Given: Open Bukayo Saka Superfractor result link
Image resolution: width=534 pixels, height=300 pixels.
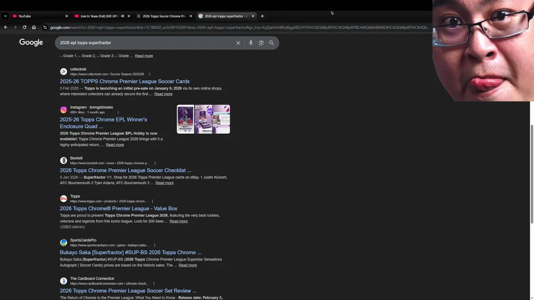Looking at the screenshot, I should click(x=130, y=252).
